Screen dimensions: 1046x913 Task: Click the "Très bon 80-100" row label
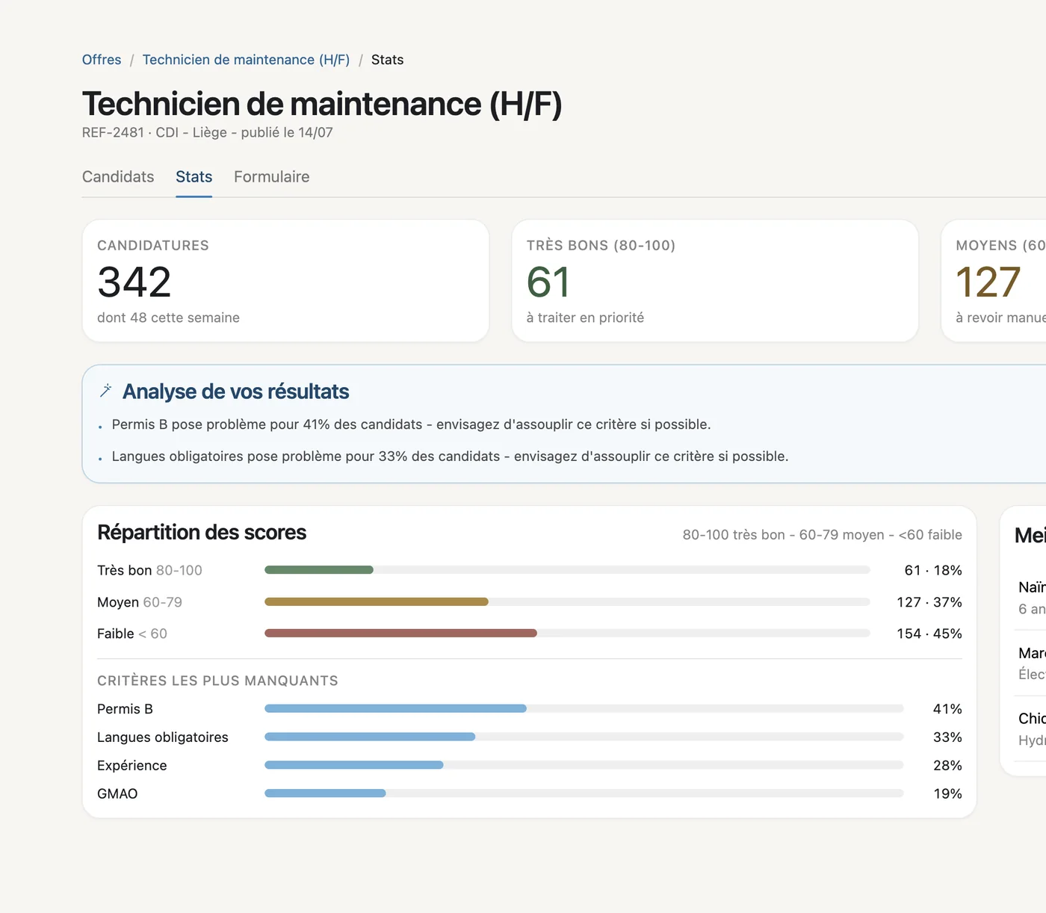coord(149,570)
